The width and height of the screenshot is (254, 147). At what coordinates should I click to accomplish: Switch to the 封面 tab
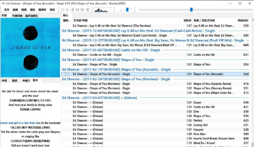pos(4,16)
